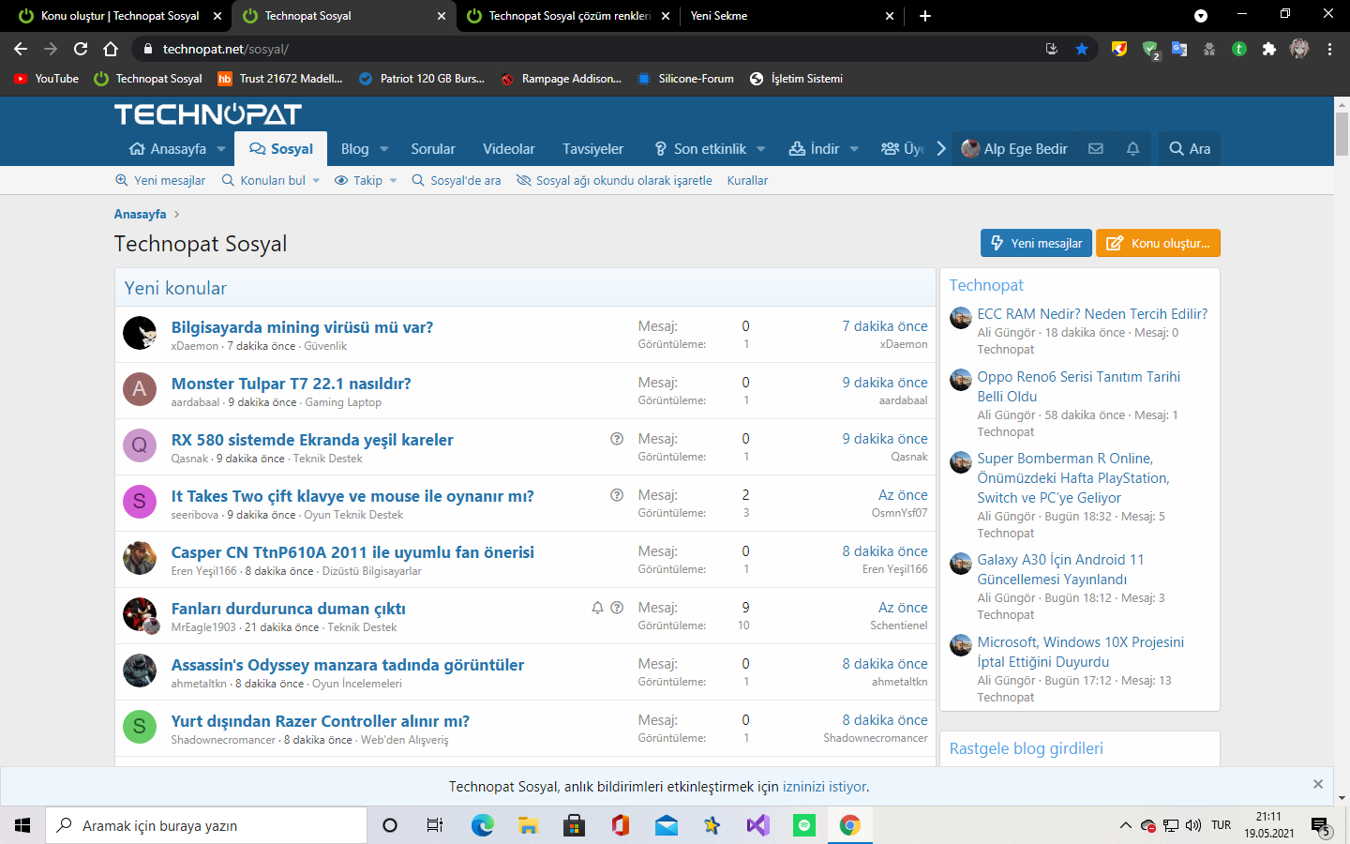Dismiss the notification permission banner
The image size is (1350, 844).
point(1318,784)
